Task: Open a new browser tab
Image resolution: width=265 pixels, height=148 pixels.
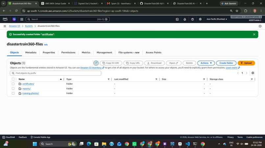Action: (207, 3)
